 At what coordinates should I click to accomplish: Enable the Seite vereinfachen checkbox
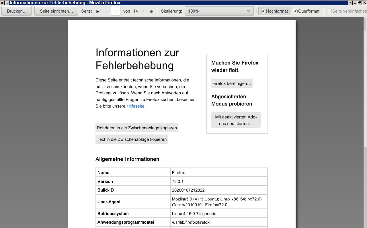pos(329,11)
